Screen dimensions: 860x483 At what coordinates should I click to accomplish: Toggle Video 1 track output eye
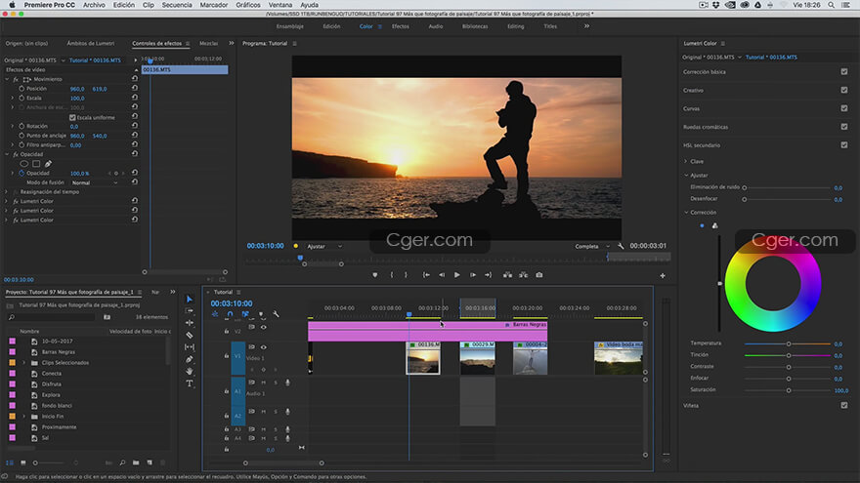tap(263, 346)
